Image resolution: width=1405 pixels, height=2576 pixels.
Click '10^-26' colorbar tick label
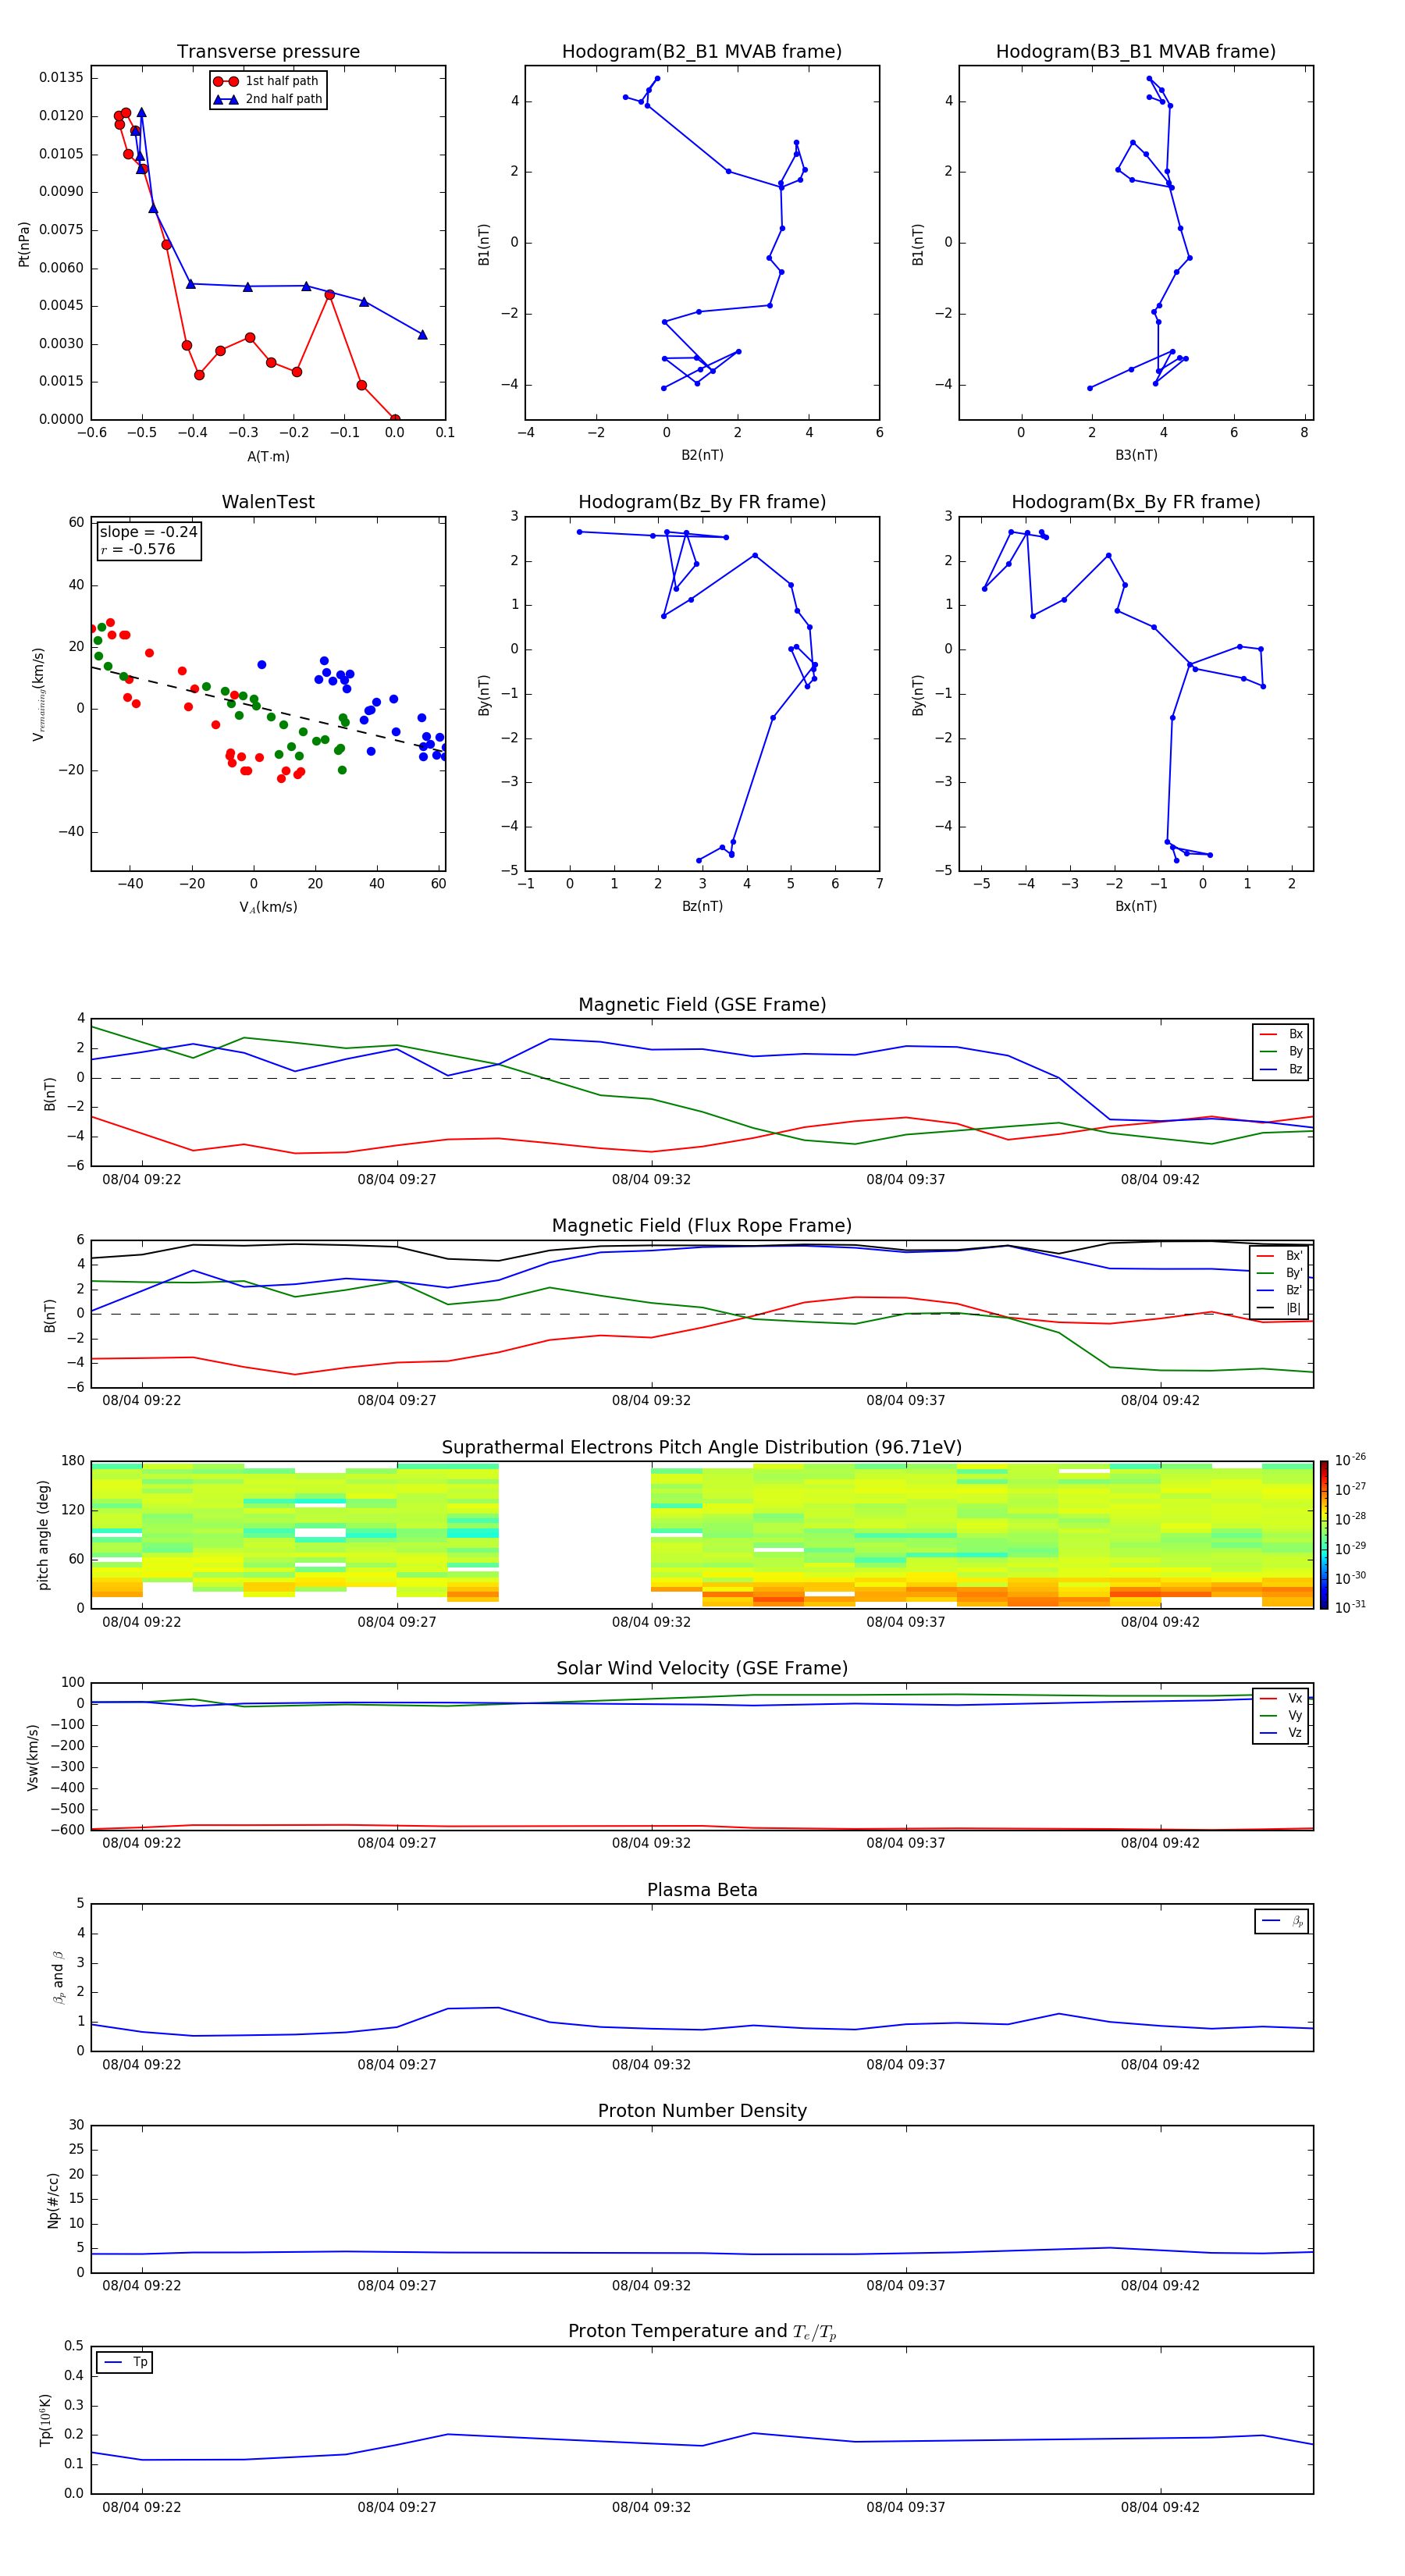coord(1350,1460)
